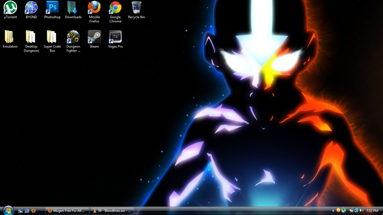Select the Vegas Pro desktop shortcut

coord(115,39)
